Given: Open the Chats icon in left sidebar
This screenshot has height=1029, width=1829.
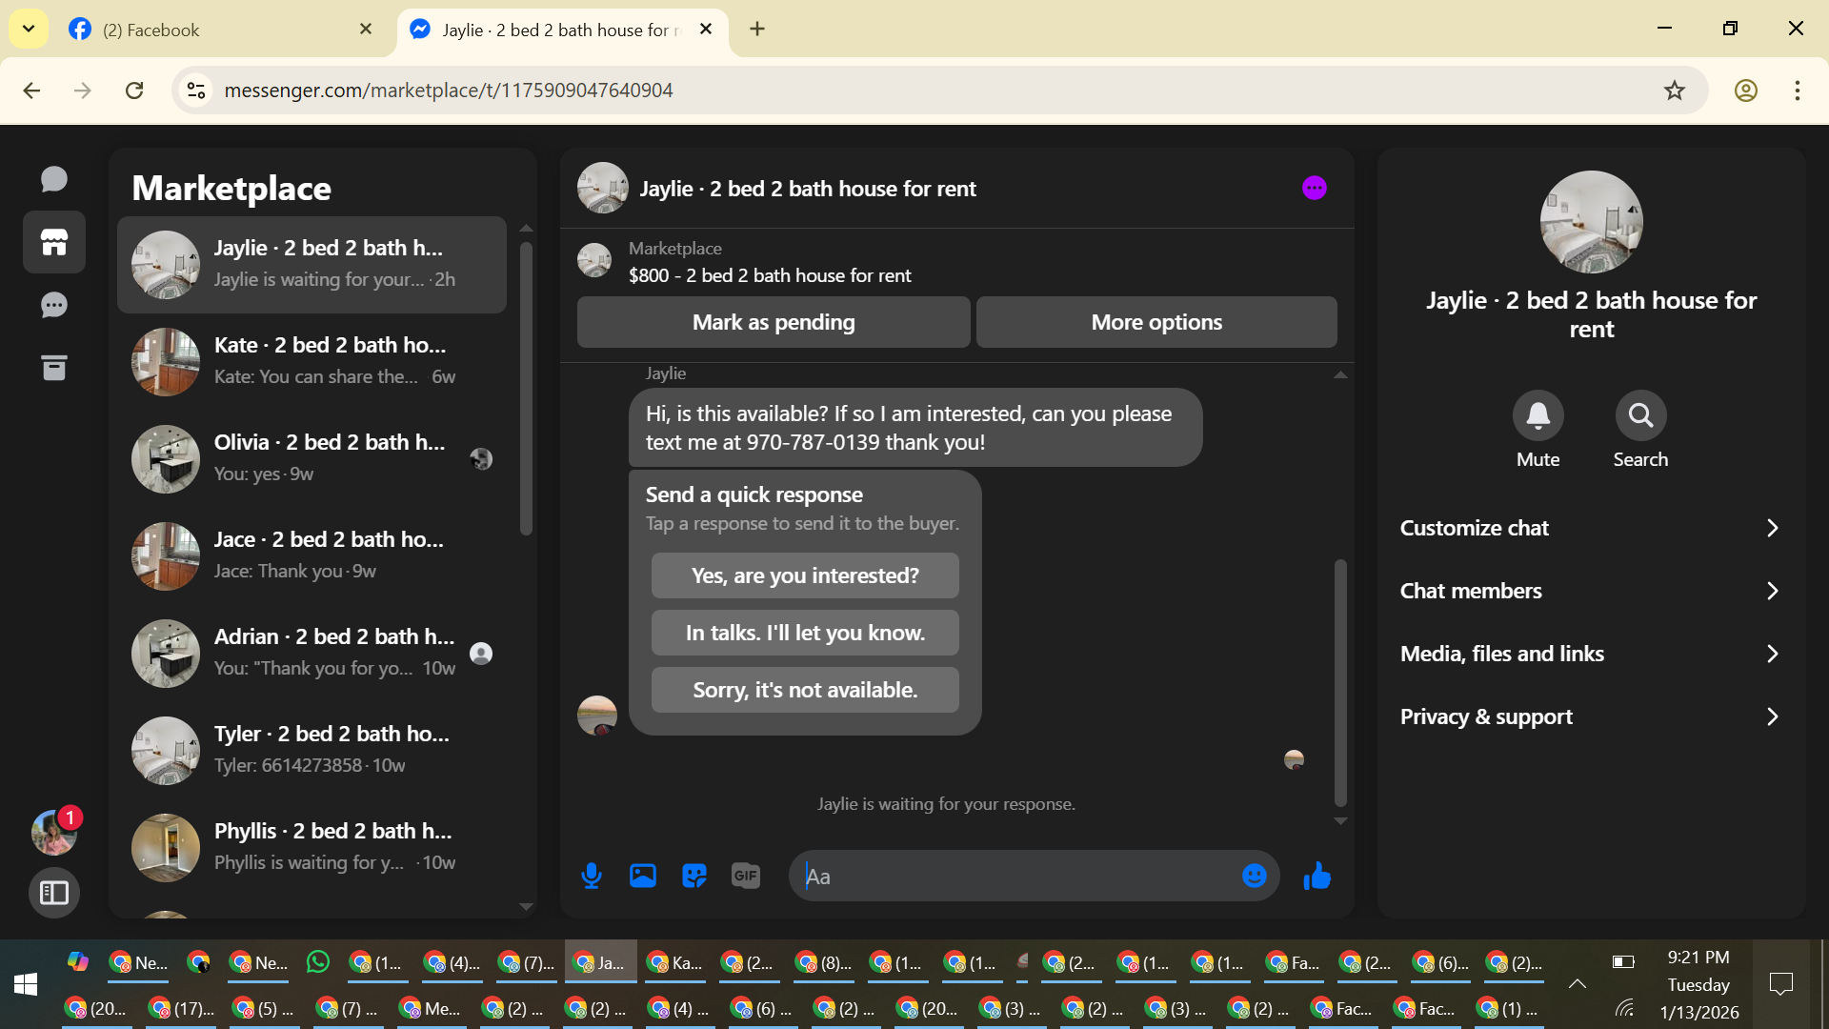Looking at the screenshot, I should pyautogui.click(x=54, y=179).
